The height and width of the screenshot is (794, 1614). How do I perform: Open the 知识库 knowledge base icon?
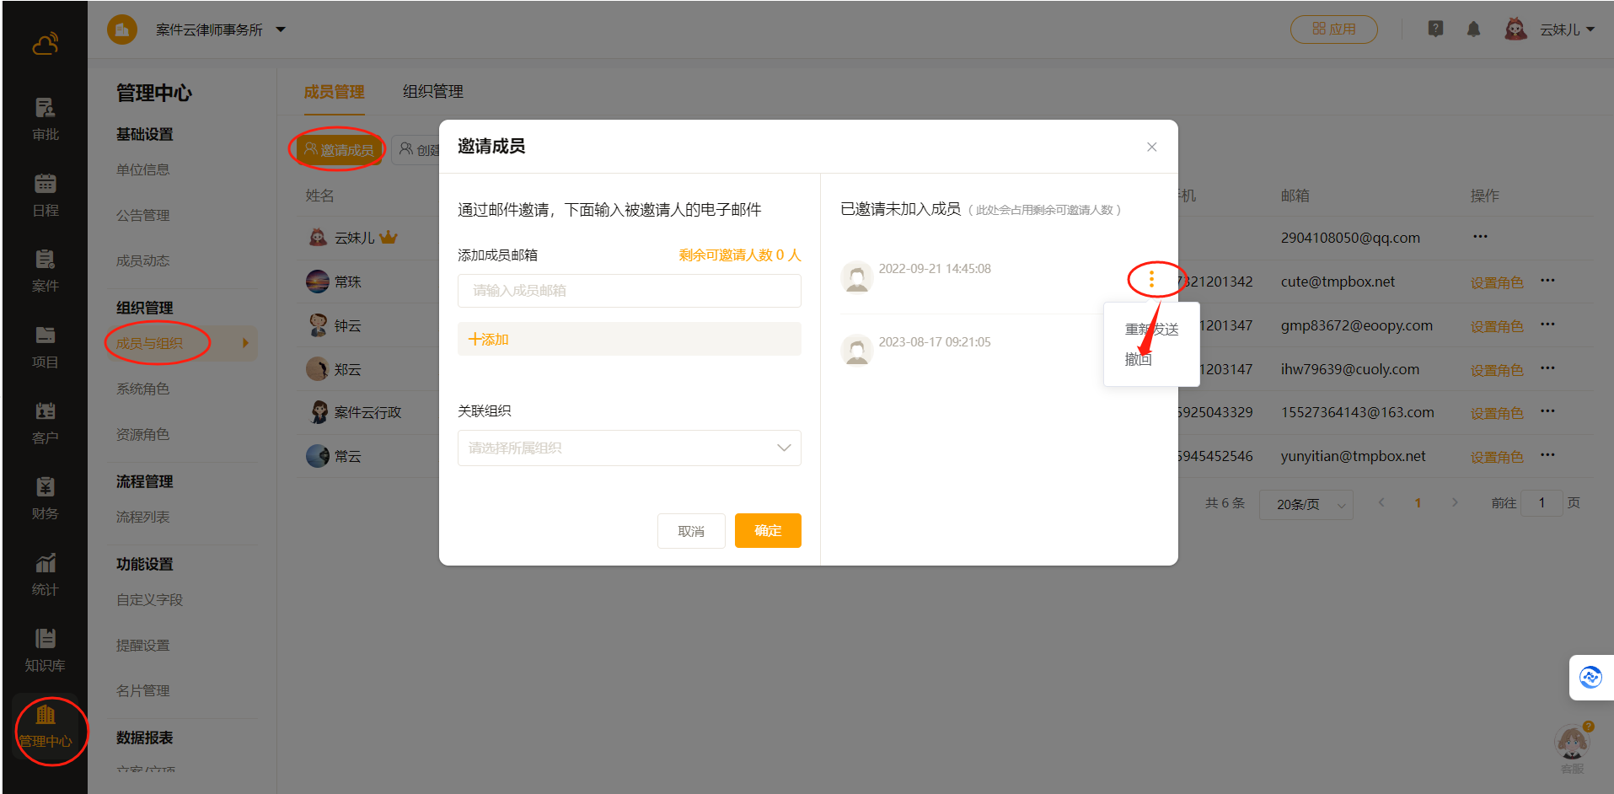tap(46, 650)
